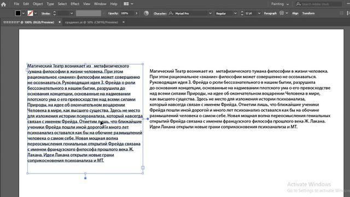Switch to the 111111111* document tab
Image resolution: width=350 pixels, height=197 pixels.
(29, 22)
